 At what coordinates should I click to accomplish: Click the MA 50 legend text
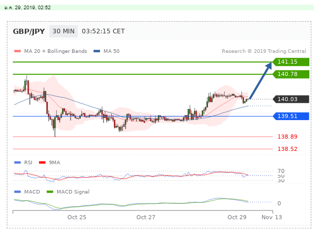click(112, 51)
